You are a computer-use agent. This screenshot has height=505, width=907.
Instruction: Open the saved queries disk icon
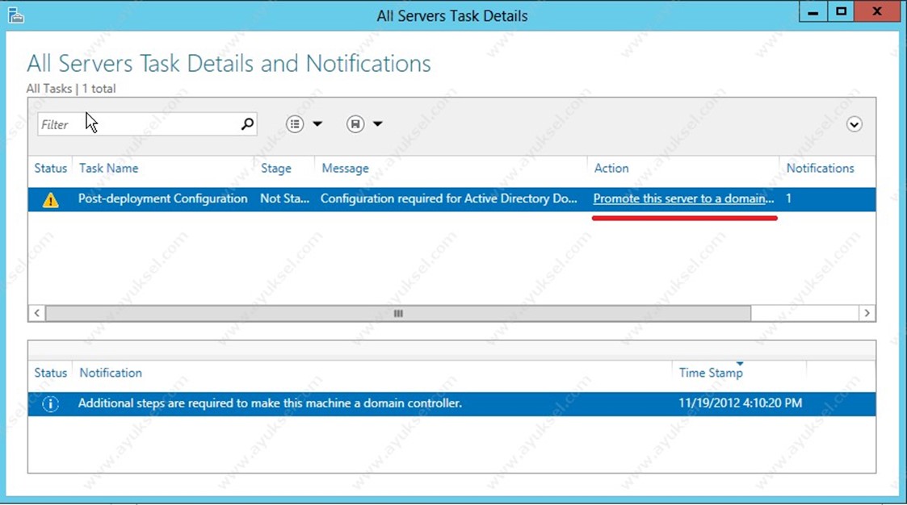tap(355, 123)
